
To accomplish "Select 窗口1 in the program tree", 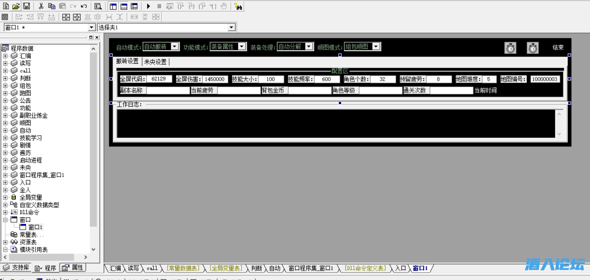I will tap(35, 227).
